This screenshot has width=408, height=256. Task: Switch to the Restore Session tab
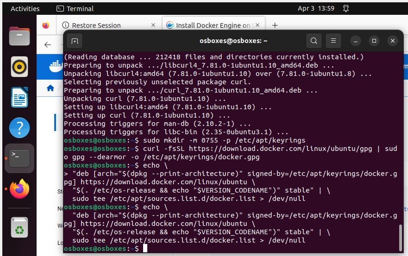point(109,25)
